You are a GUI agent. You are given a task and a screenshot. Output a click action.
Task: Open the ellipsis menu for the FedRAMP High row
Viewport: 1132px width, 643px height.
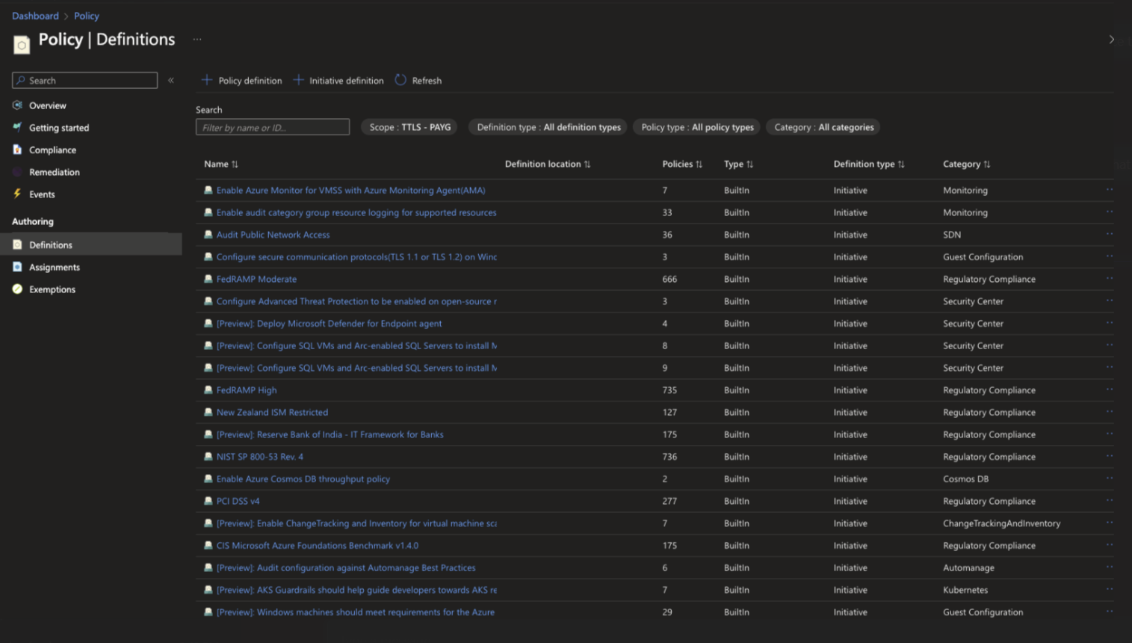[1110, 390]
